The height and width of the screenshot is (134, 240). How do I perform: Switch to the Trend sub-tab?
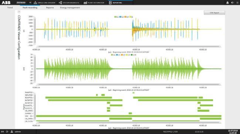tap(10, 8)
